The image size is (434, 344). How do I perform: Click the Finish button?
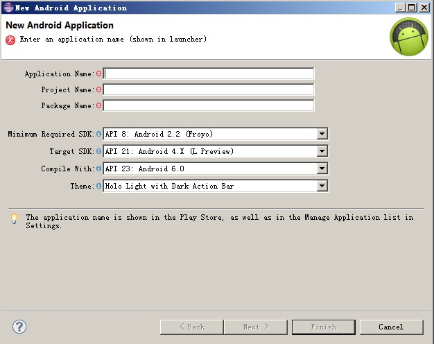tap(324, 327)
